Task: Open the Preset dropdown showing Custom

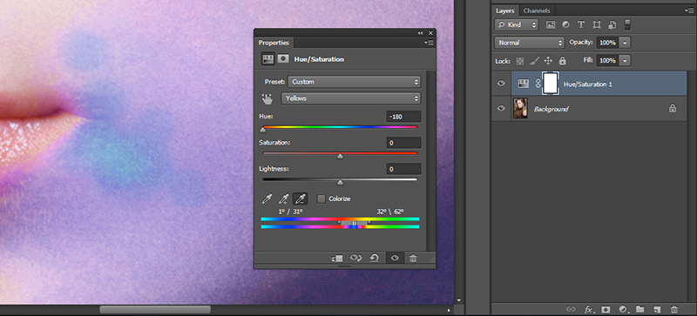Action: tap(355, 82)
